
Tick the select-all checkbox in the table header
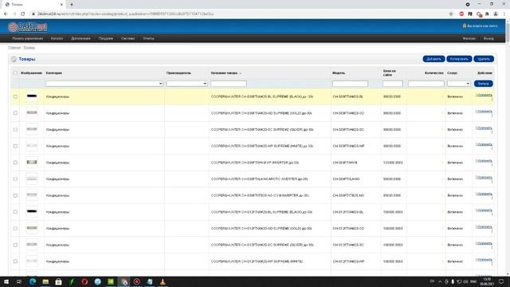[15, 73]
